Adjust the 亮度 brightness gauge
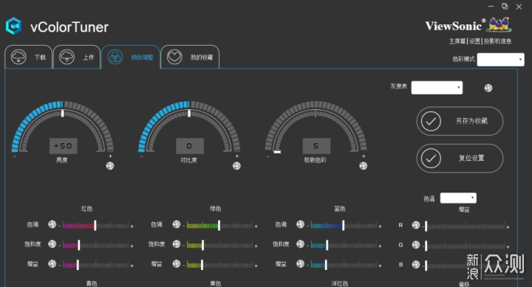Viewport: 532px width, 287px height. click(x=62, y=126)
